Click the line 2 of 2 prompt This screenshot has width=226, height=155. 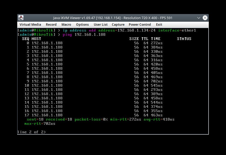coord(32,132)
